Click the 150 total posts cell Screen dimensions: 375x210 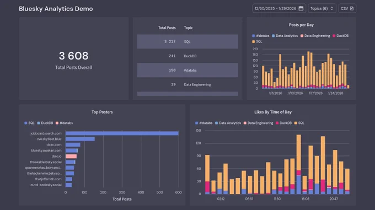[x=172, y=70]
